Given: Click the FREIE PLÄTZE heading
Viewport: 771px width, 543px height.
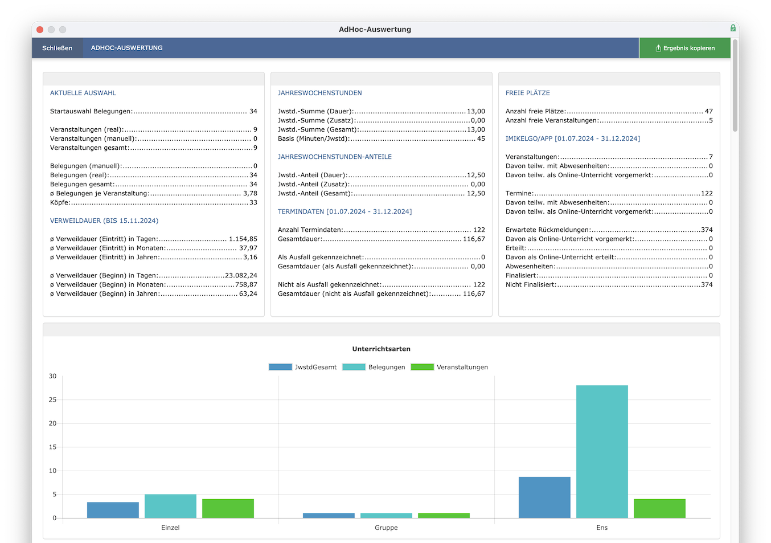Looking at the screenshot, I should click(528, 93).
